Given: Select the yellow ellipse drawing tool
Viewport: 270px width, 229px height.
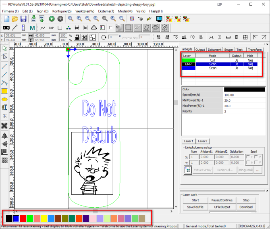Looking at the screenshot, I should tap(4, 100).
